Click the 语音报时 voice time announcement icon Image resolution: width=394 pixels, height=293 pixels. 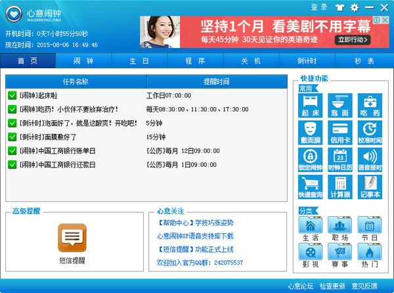370,159
